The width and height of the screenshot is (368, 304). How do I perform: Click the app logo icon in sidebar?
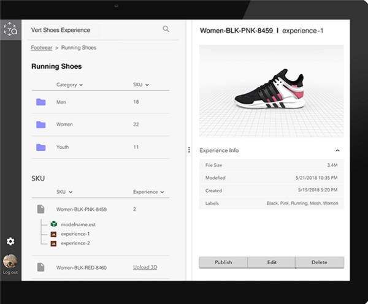click(x=10, y=29)
